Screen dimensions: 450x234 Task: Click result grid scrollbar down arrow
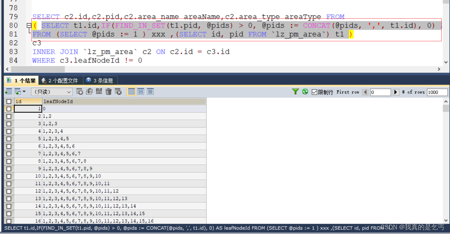[x=446, y=221]
